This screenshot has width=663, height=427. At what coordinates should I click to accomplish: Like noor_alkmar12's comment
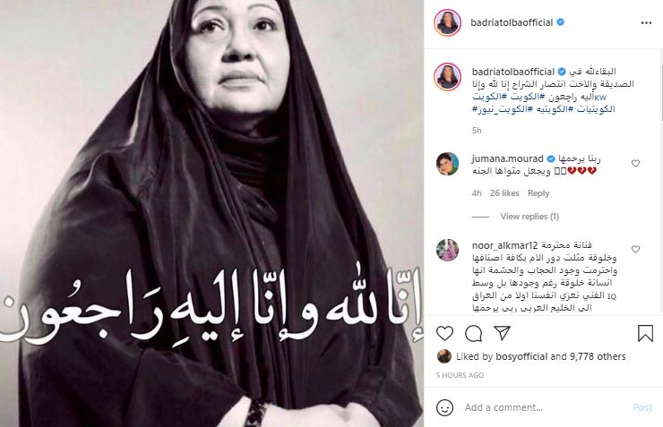click(635, 249)
